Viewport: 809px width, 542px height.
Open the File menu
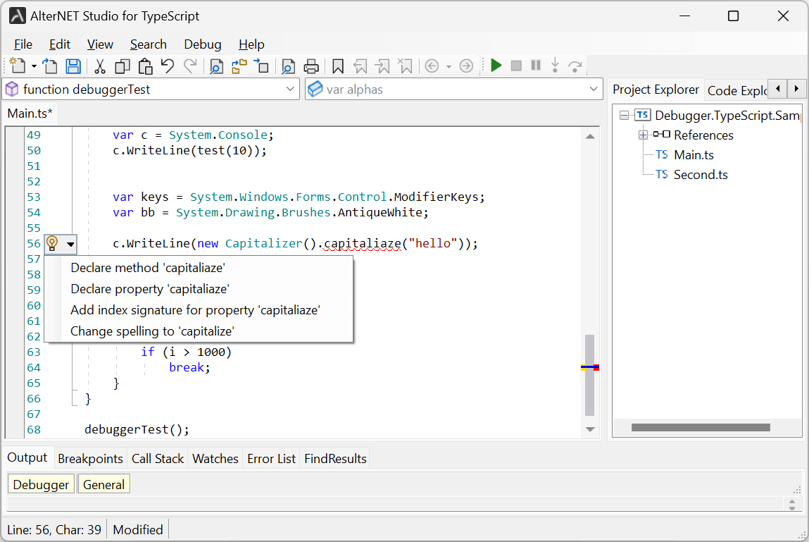coord(23,44)
